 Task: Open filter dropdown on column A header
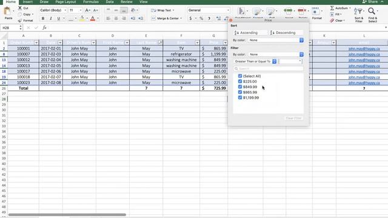36,42
